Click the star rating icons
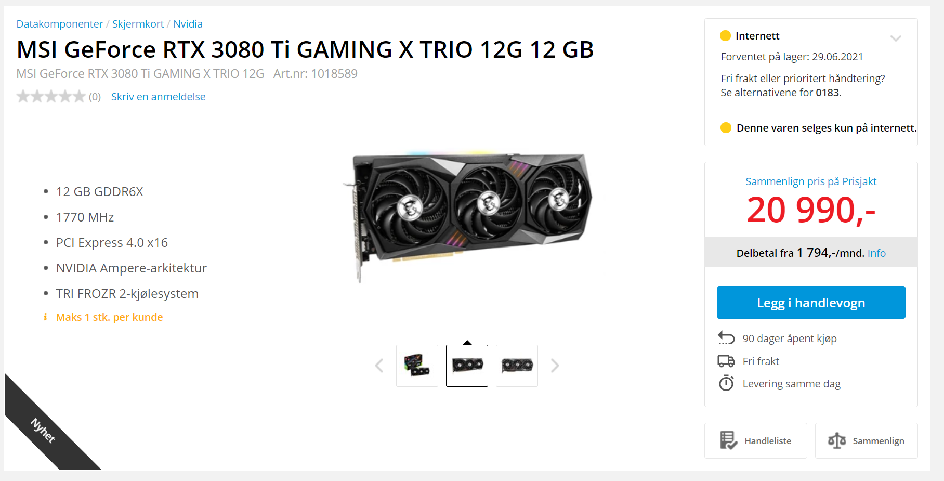 tap(51, 96)
